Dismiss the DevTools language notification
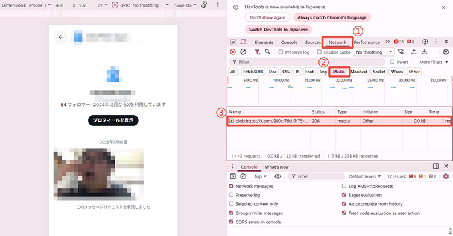The height and width of the screenshot is (236, 453). point(443,7)
